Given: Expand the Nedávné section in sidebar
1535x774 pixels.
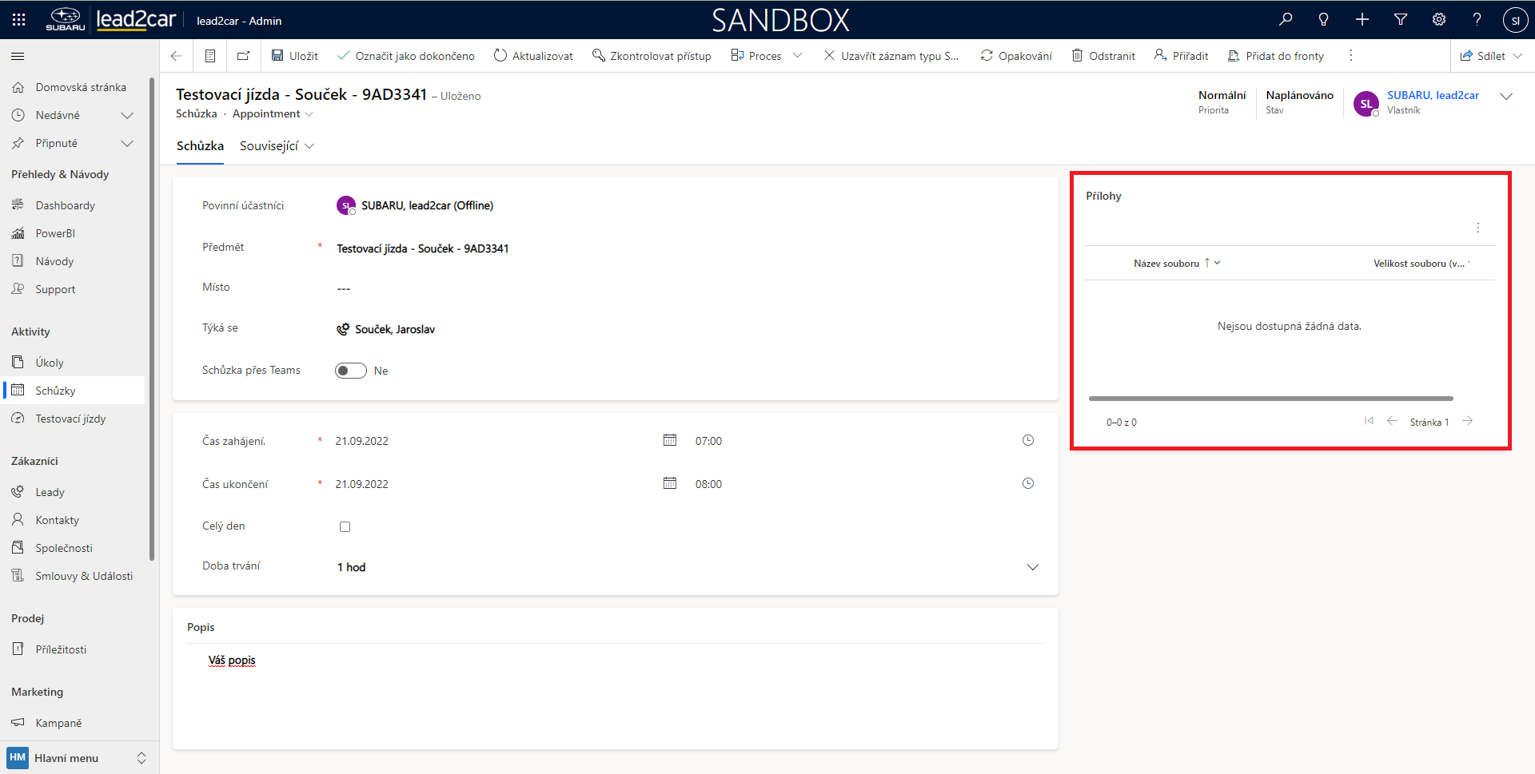Looking at the screenshot, I should pos(126,115).
